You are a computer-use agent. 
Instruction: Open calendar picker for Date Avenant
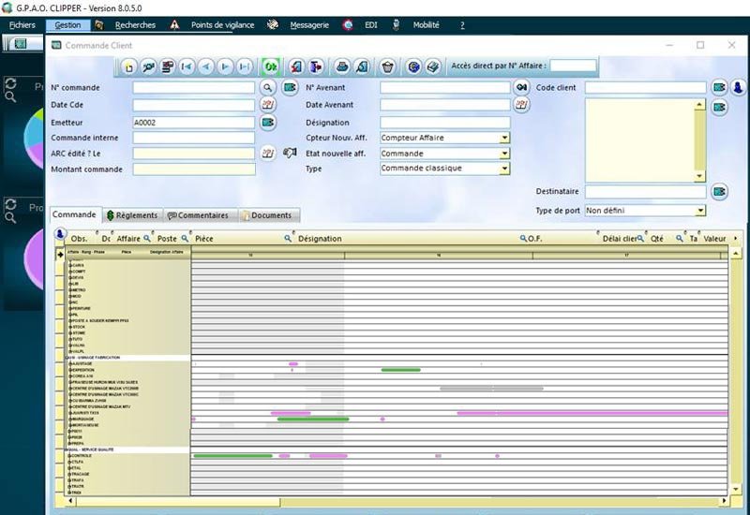click(521, 104)
